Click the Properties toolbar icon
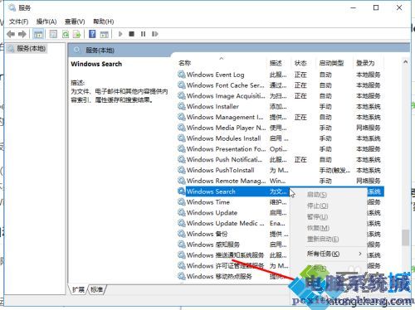This screenshot has width=415, height=310. coord(53,34)
